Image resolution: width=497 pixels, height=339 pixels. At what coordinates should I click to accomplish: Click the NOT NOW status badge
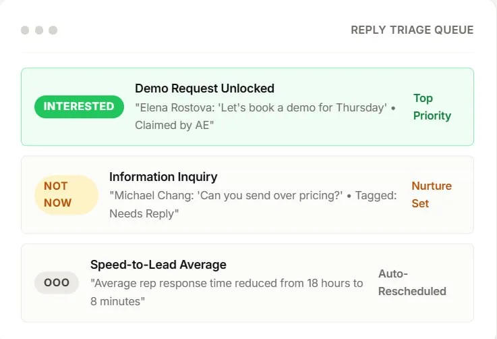[66, 194]
